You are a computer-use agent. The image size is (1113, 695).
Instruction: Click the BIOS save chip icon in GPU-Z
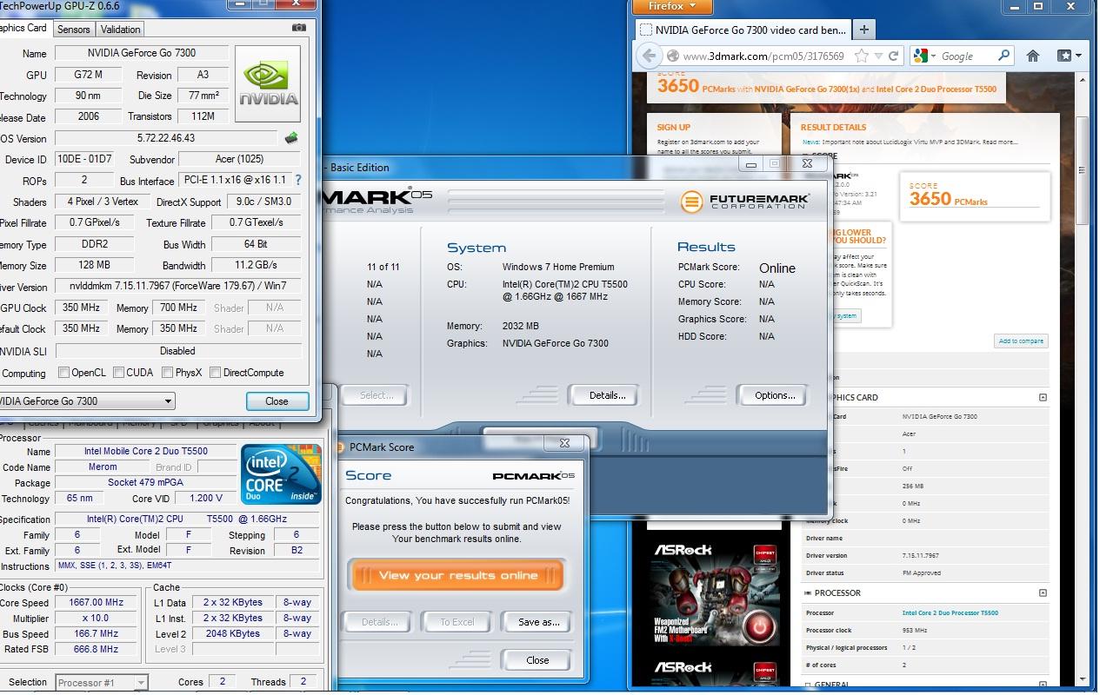point(292,137)
